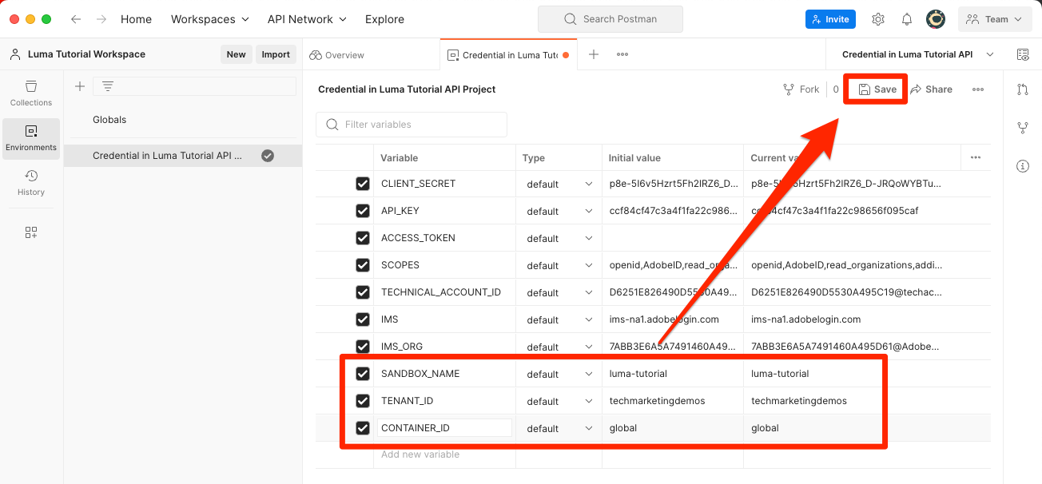Click the active environment checkmark icon
Image resolution: width=1042 pixels, height=484 pixels.
pos(268,156)
